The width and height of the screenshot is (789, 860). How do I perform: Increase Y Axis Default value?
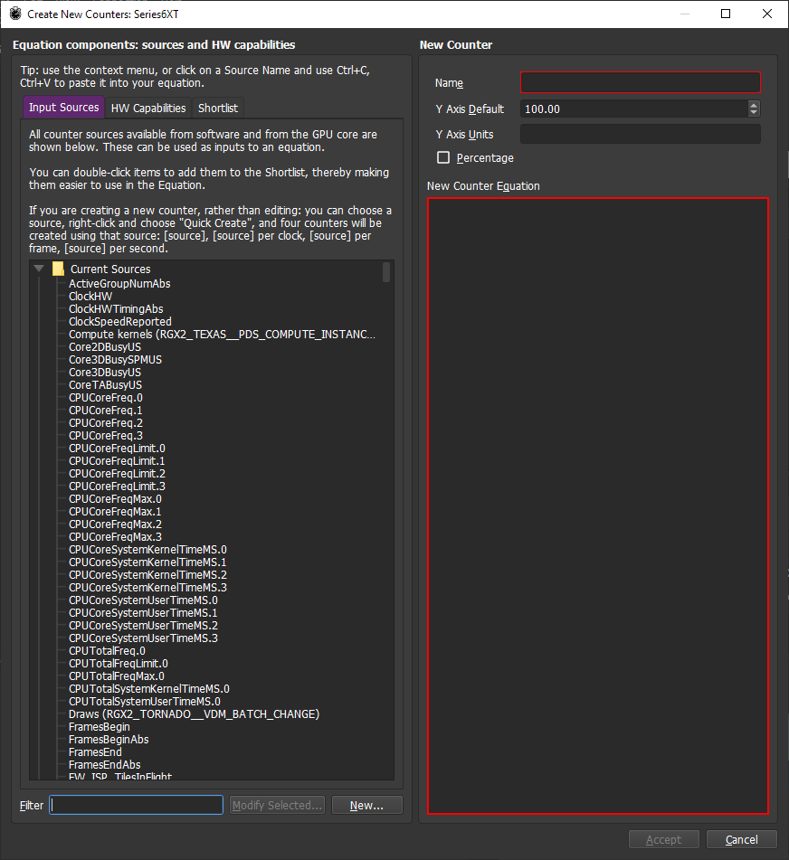754,105
